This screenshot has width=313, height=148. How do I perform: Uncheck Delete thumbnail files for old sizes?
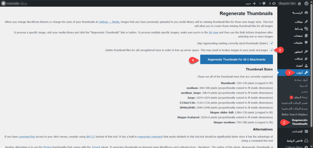tap(271, 50)
